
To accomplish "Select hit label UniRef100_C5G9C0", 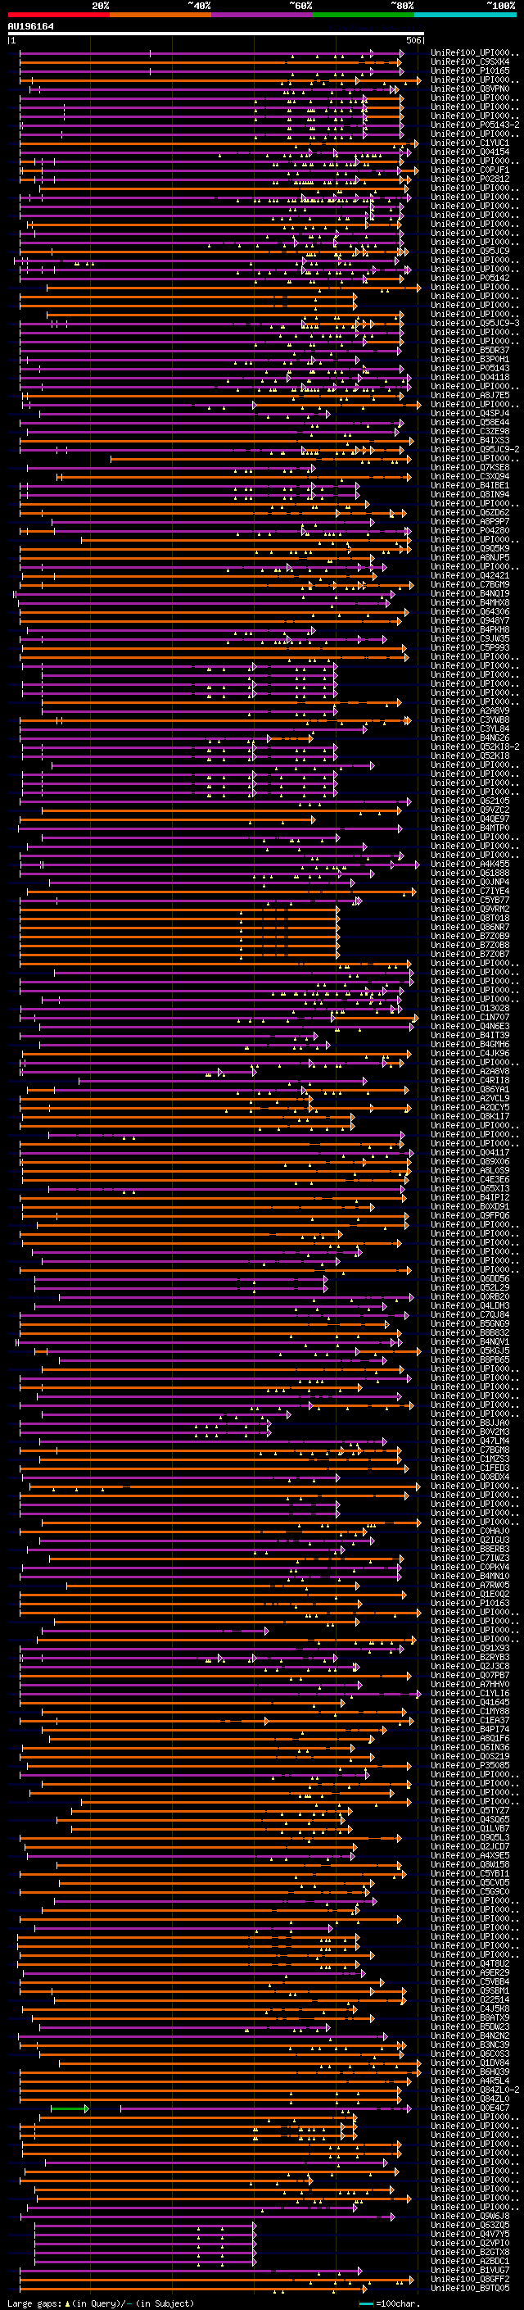I will pos(470,1891).
